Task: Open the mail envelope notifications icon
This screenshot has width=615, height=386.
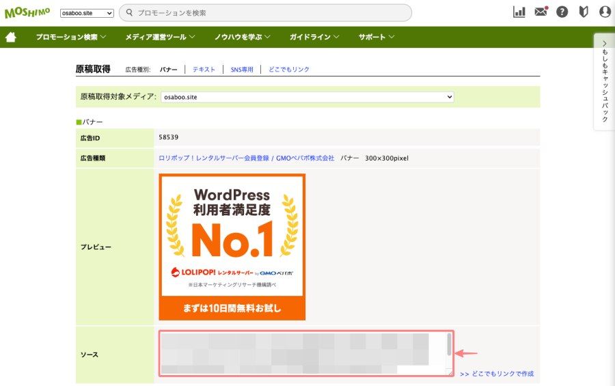Action: pyautogui.click(x=541, y=12)
